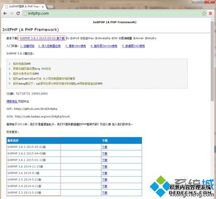Open the Chrome hamburger menu

(x=210, y=13)
